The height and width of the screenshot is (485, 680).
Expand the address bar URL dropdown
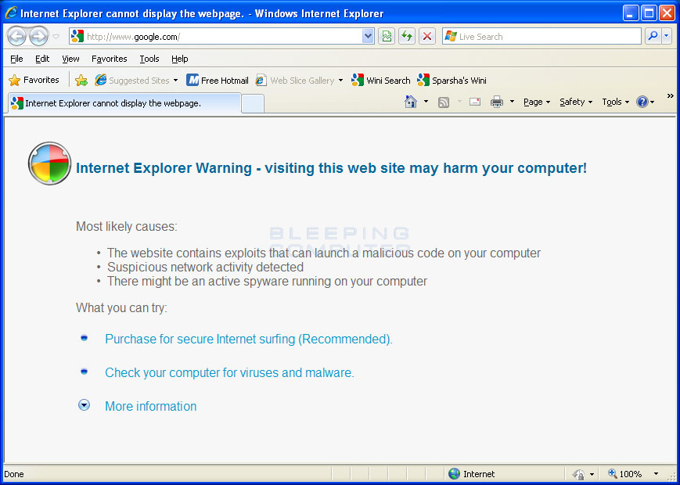(368, 37)
